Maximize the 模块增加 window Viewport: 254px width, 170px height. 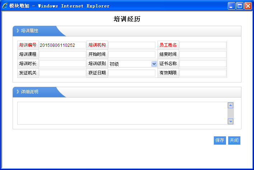[239, 6]
